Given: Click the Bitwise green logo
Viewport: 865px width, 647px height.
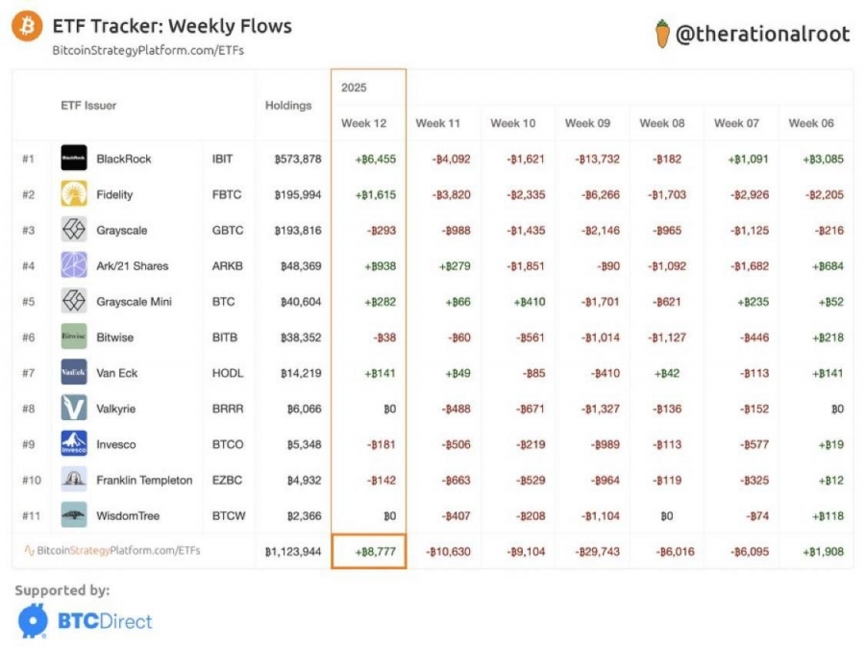Looking at the screenshot, I should pos(74,337).
